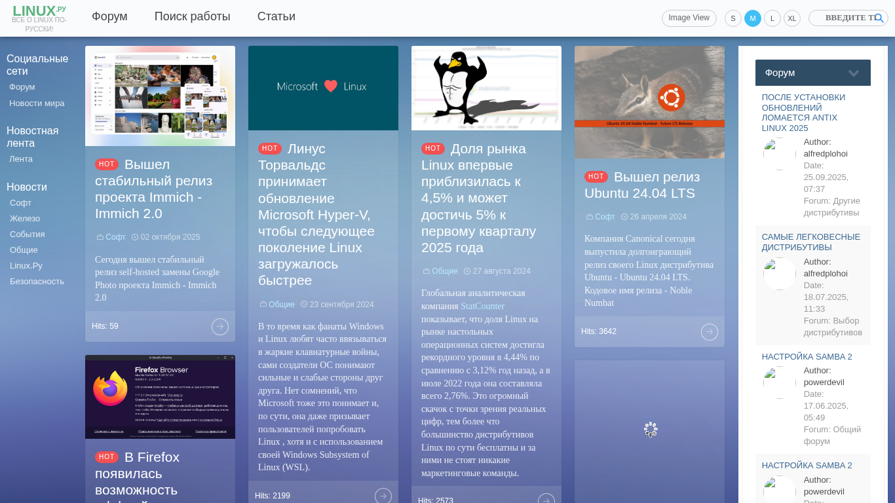This screenshot has width=895, height=503.
Task: Click the HOT badge on the Ubuntu 24.04 article
Action: [x=596, y=177]
